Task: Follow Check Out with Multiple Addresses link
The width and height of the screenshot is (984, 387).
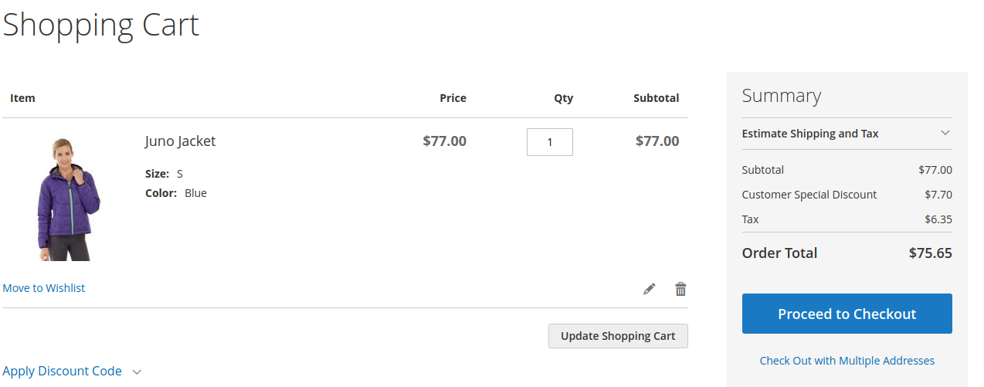Action: pyautogui.click(x=847, y=361)
